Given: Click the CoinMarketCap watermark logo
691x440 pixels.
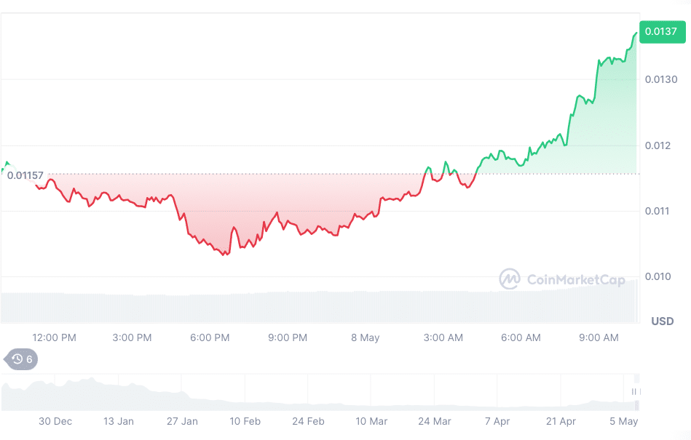Looking at the screenshot, I should [x=561, y=279].
